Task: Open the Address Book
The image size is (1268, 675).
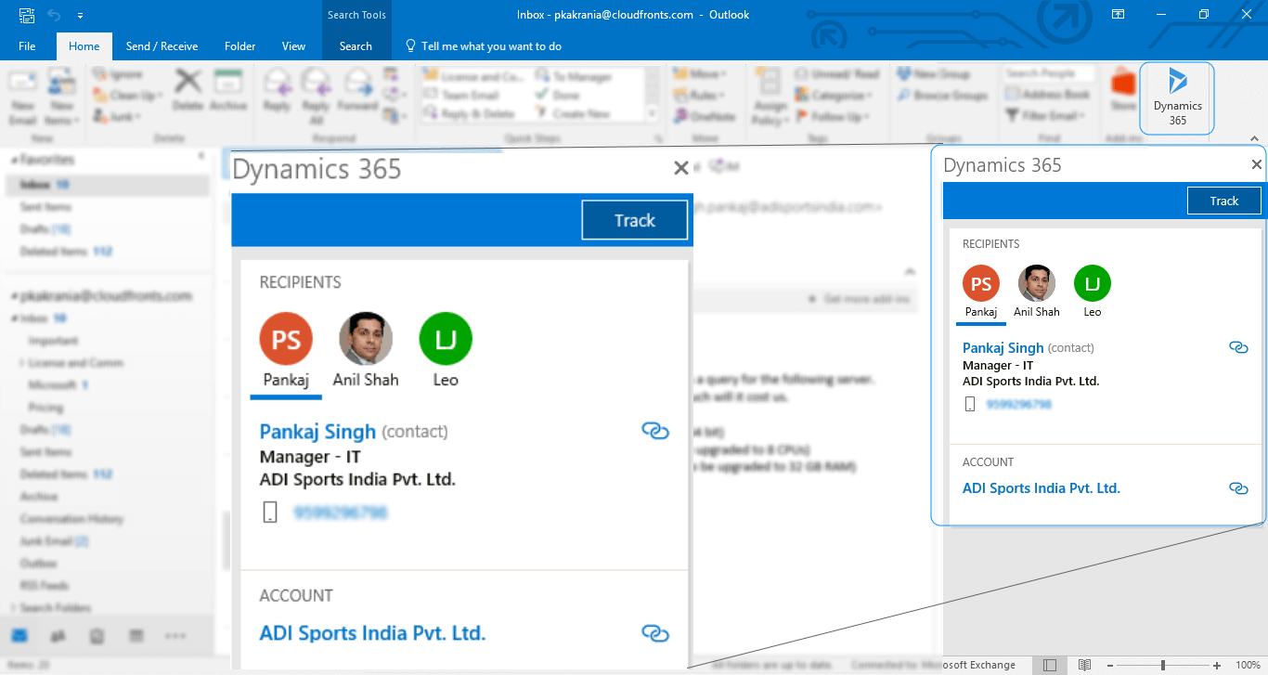Action: 1047,95
